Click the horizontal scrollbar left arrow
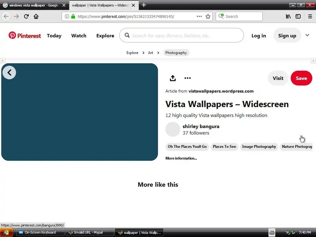Screen dimensions: 316x237 pyautogui.click(x=2, y=61)
